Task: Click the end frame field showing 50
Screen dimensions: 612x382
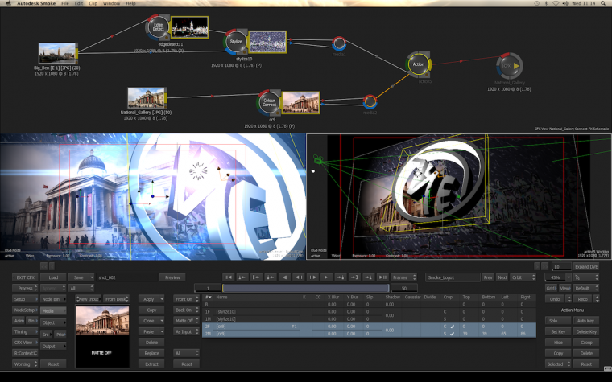Action: 404,289
